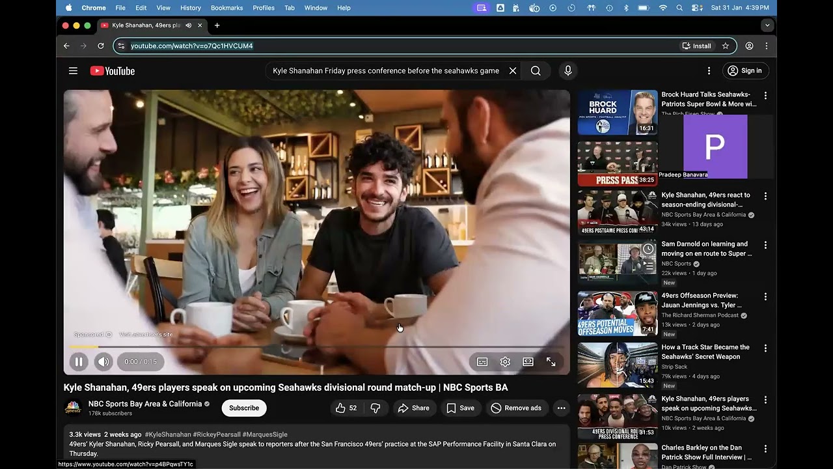The image size is (833, 469).
Task: Pause the video playback
Action: coord(79,362)
